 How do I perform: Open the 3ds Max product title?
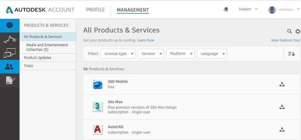pyautogui.click(x=115, y=102)
